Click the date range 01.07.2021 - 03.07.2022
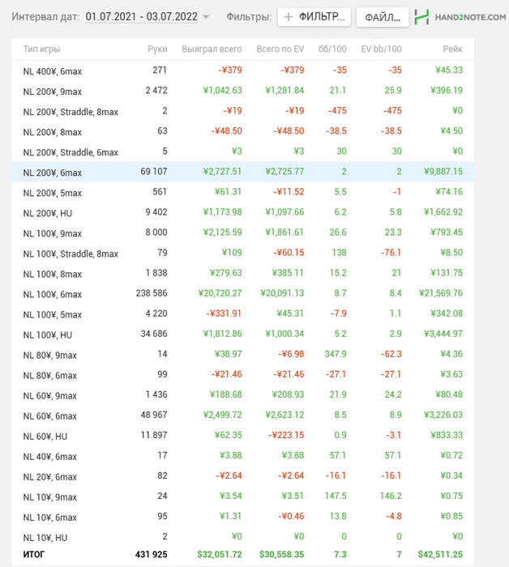Image resolution: width=509 pixels, height=567 pixels. click(x=142, y=17)
